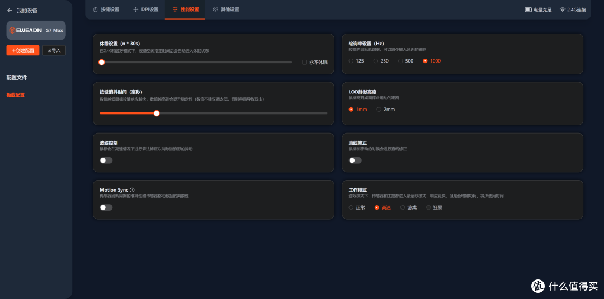Image resolution: width=604 pixels, height=299 pixels.
Task: Choose 2mm LOD height
Action: click(379, 110)
